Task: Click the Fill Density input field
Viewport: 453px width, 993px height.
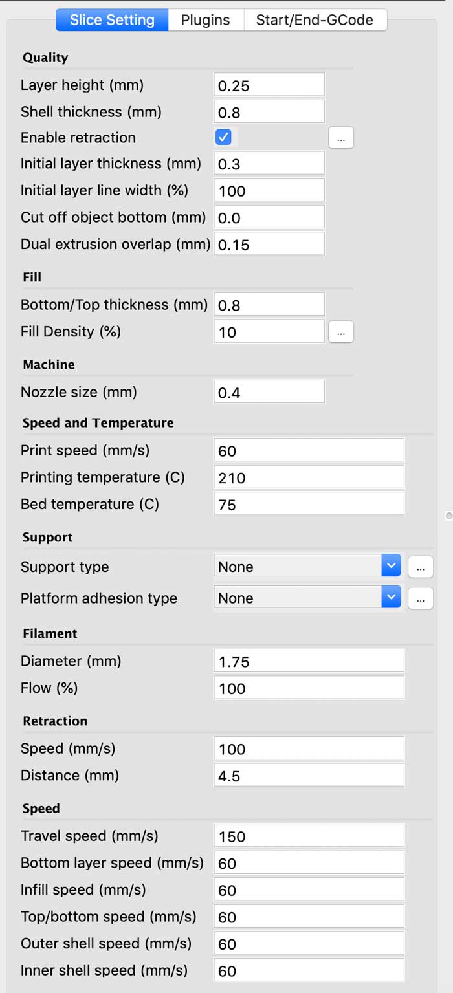Action: tap(269, 332)
